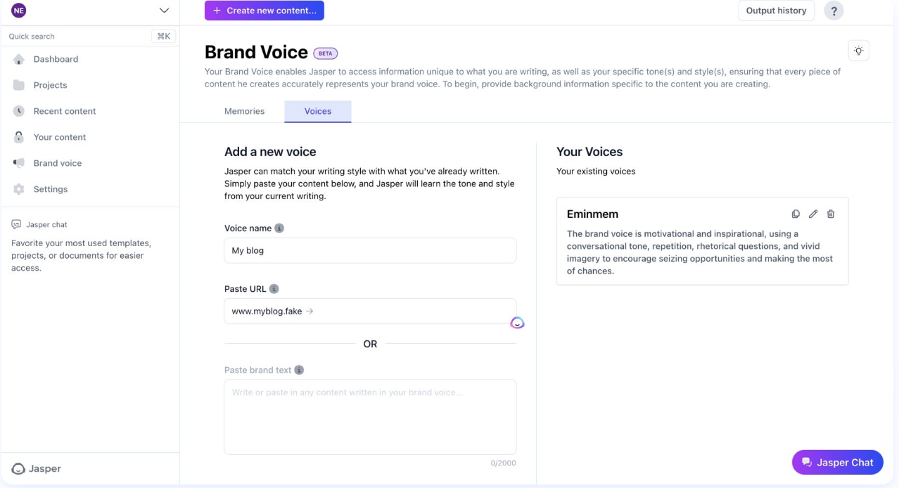This screenshot has height=488, width=899.
Task: Open the NE account avatar menu
Action: 19,11
